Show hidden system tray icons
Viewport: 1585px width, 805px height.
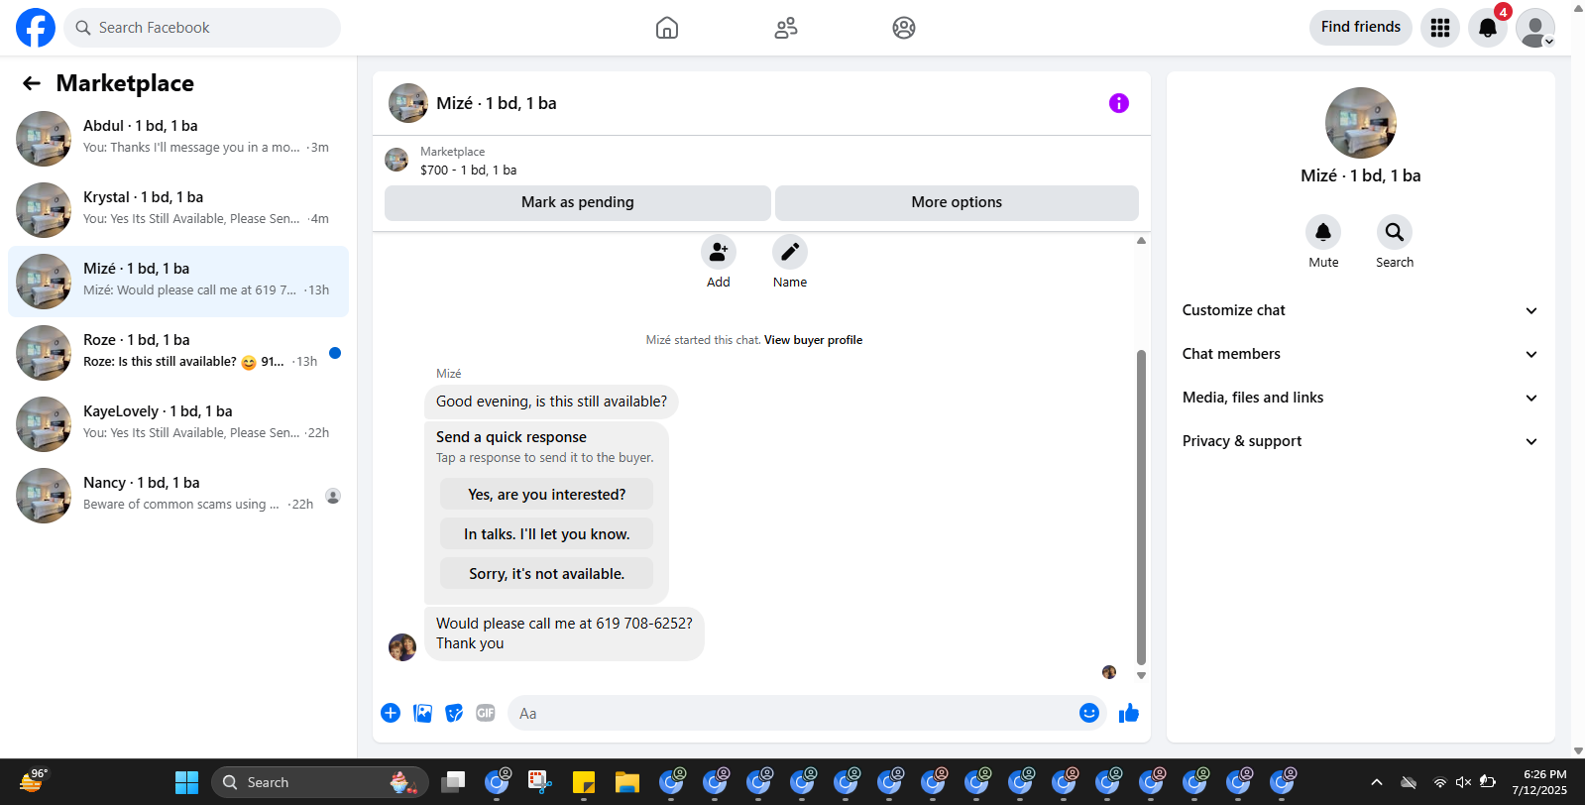tap(1377, 782)
